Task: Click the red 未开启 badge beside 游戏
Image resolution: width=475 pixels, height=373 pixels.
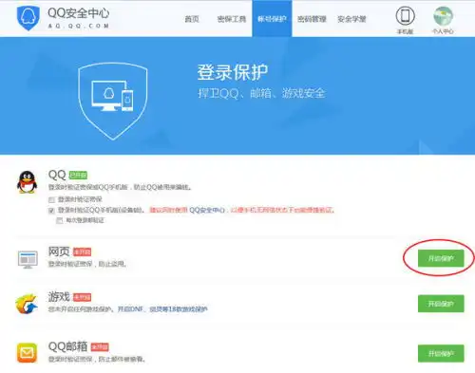Action: coord(82,297)
